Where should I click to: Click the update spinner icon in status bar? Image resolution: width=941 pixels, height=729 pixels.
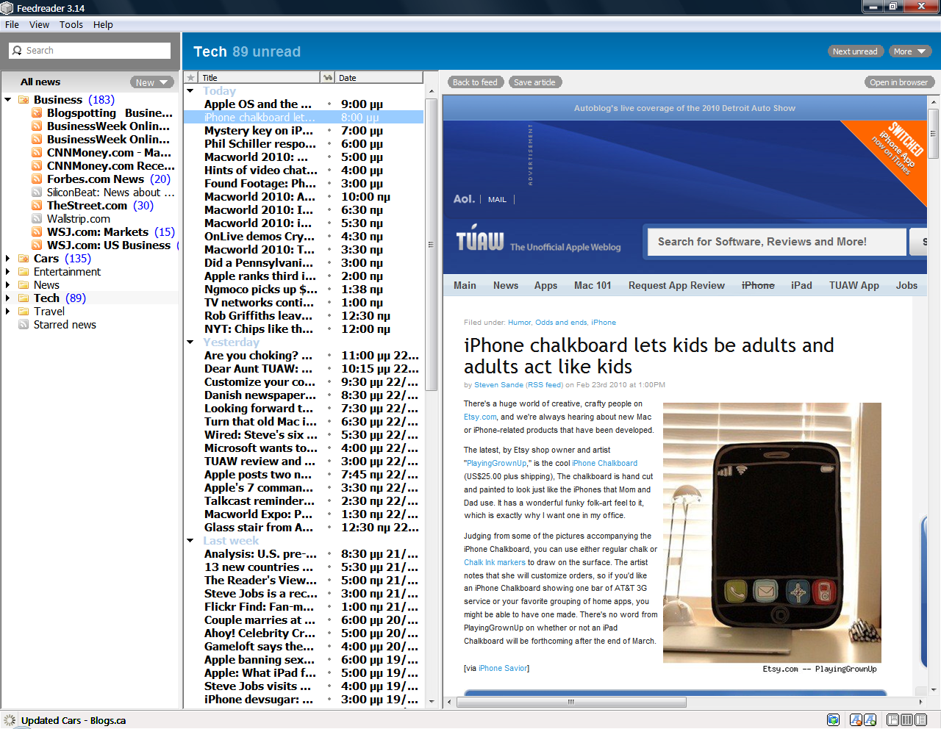click(9, 720)
